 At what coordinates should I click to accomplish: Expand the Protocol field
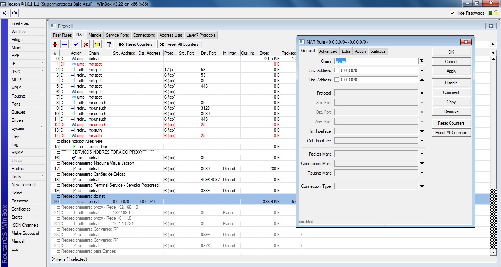pyautogui.click(x=422, y=93)
